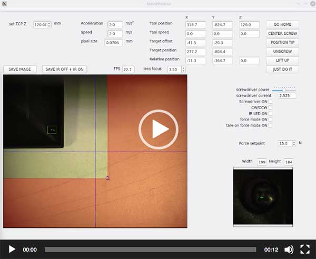316x259 pixels.
Task: Change the Force setpoint spinner arrows
Action: click(x=294, y=143)
